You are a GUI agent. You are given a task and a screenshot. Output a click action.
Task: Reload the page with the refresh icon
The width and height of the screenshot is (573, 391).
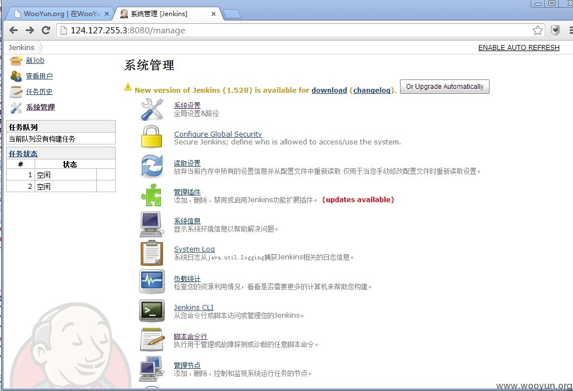(46, 31)
